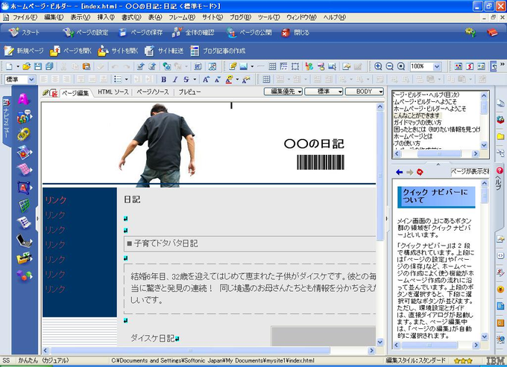
Task: Click the サイト転送 button
Action: (163, 51)
